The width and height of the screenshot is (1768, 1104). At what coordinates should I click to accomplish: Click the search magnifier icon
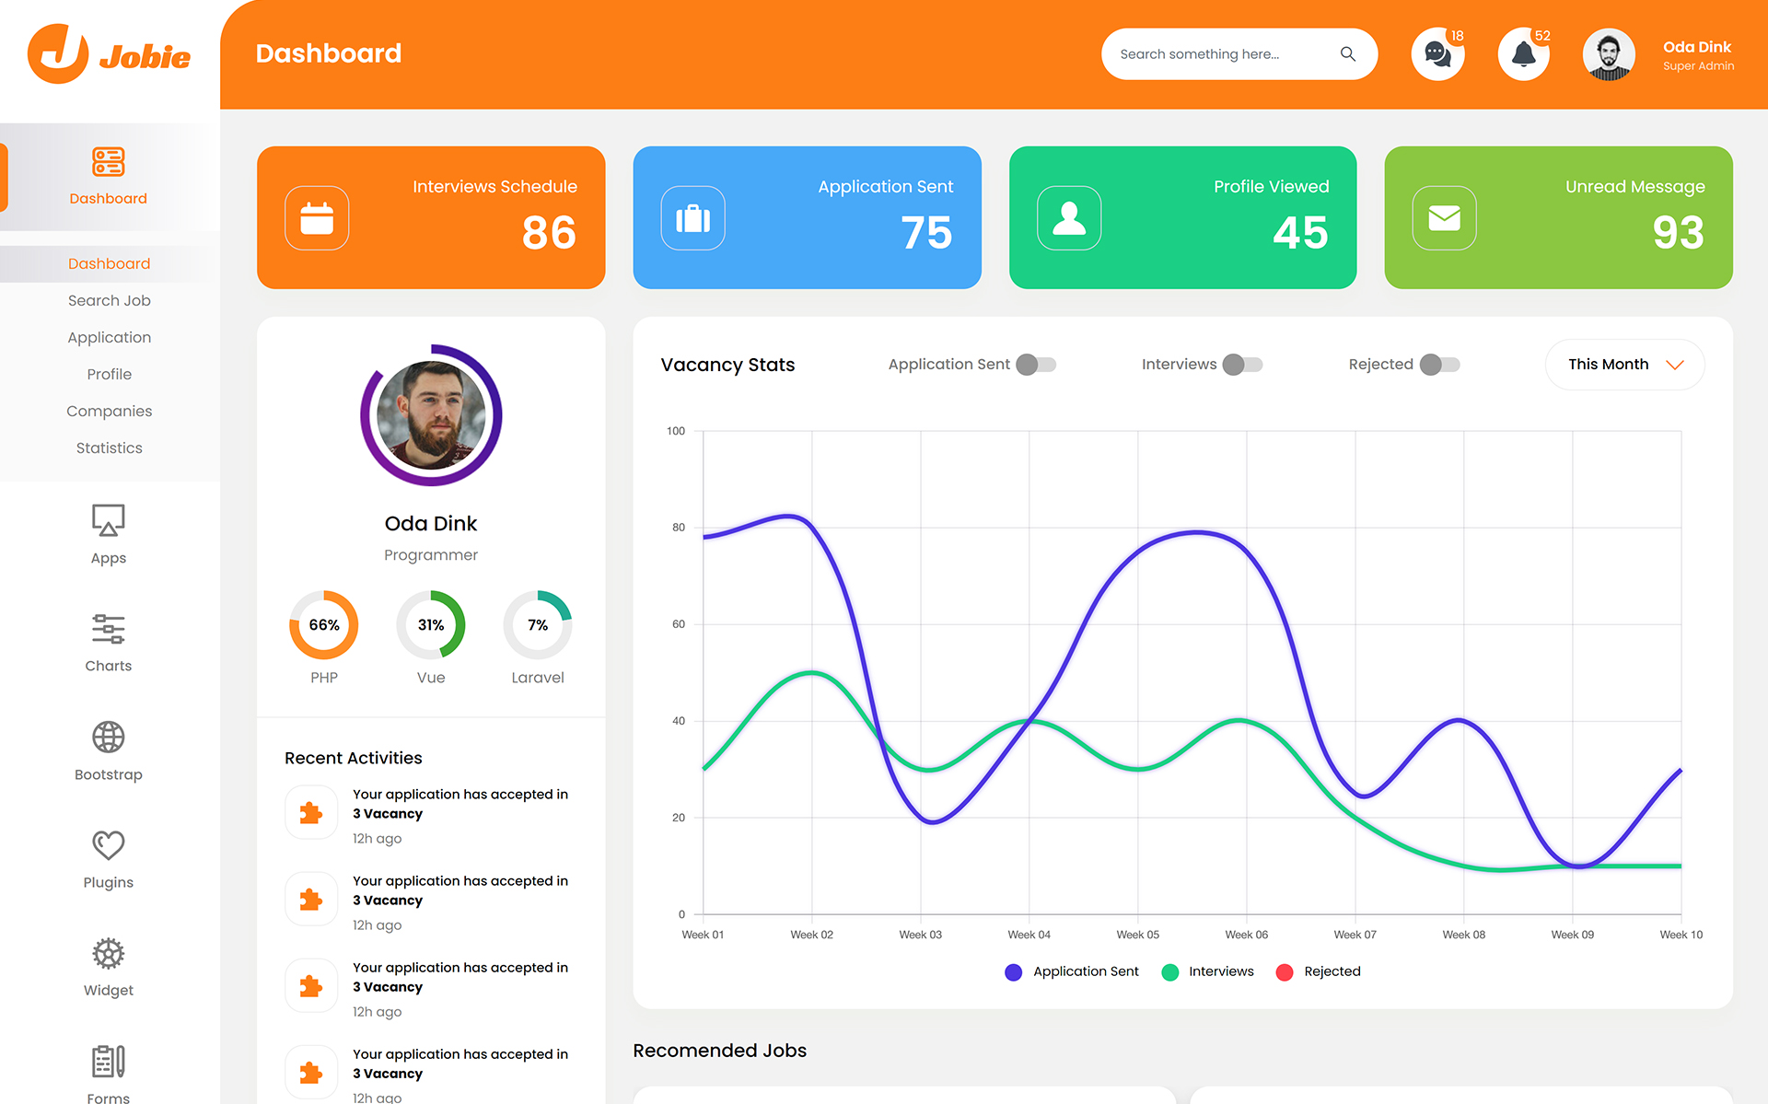pos(1347,54)
